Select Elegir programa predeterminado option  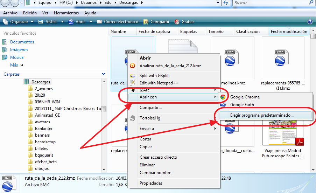pyautogui.click(x=262, y=115)
